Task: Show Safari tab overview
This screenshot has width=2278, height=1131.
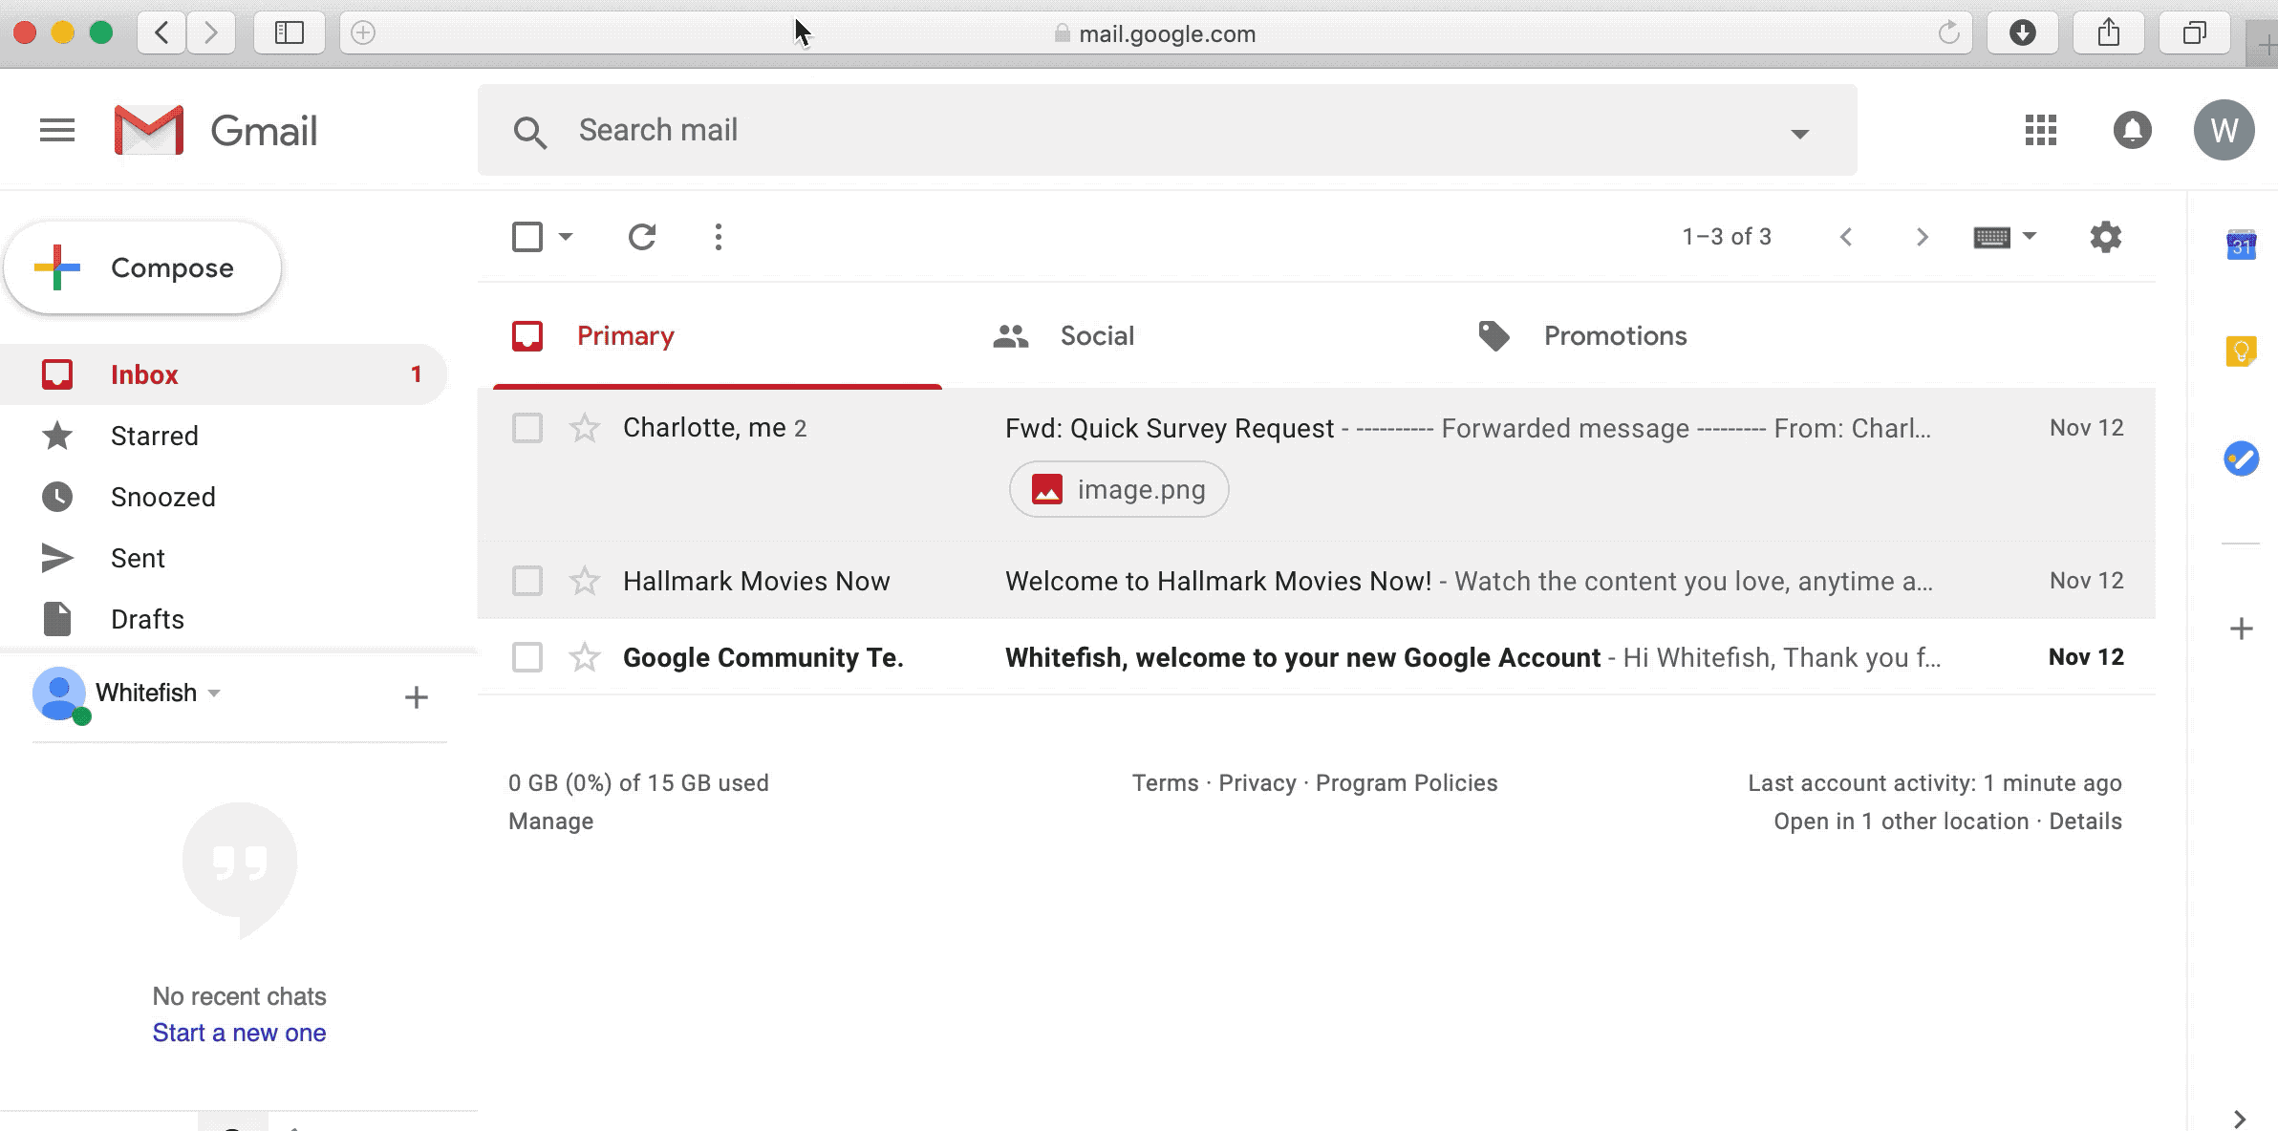Action: click(x=2194, y=32)
